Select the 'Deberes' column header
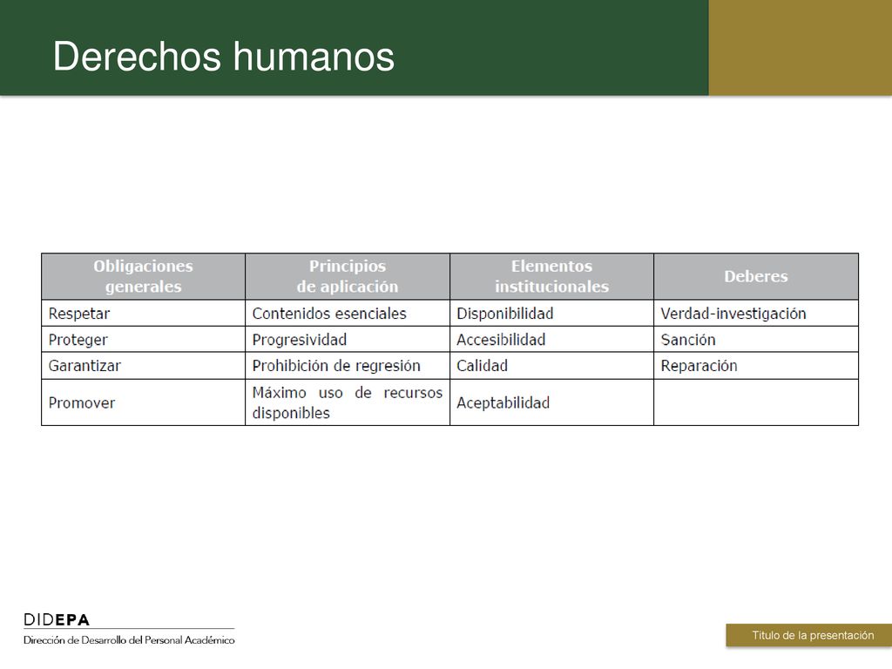Screen dimensions: 892x669 pyautogui.click(x=756, y=276)
